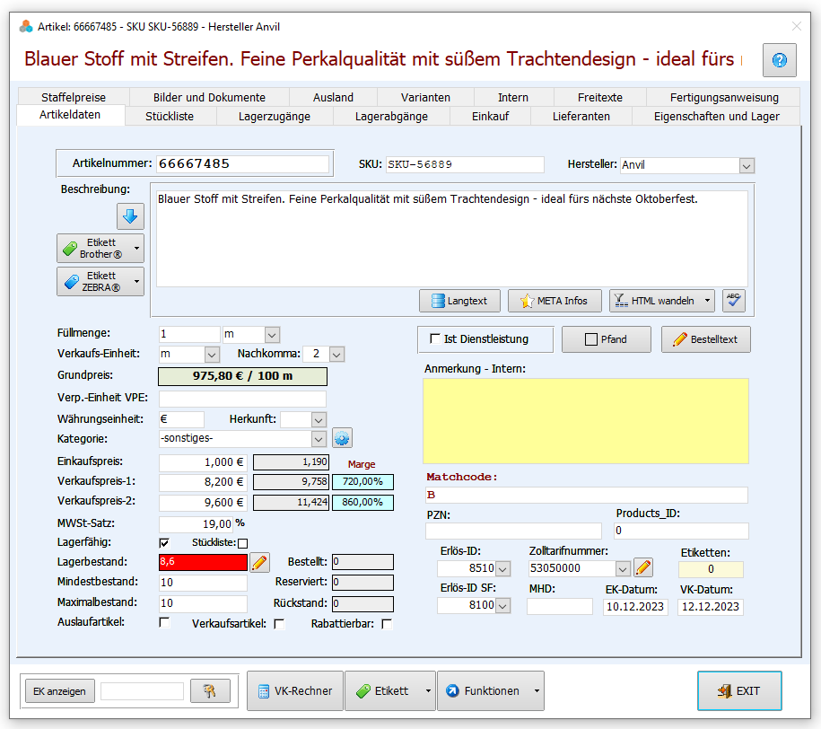Click the key icon beside EK anzeigen
821x729 pixels.
tap(210, 690)
